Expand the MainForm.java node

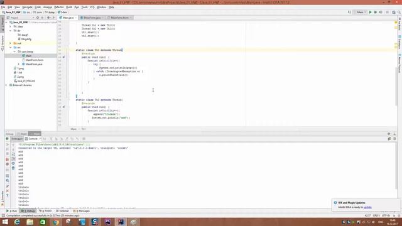(x=19, y=64)
